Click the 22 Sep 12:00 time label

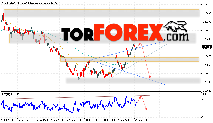click(x=74, y=120)
